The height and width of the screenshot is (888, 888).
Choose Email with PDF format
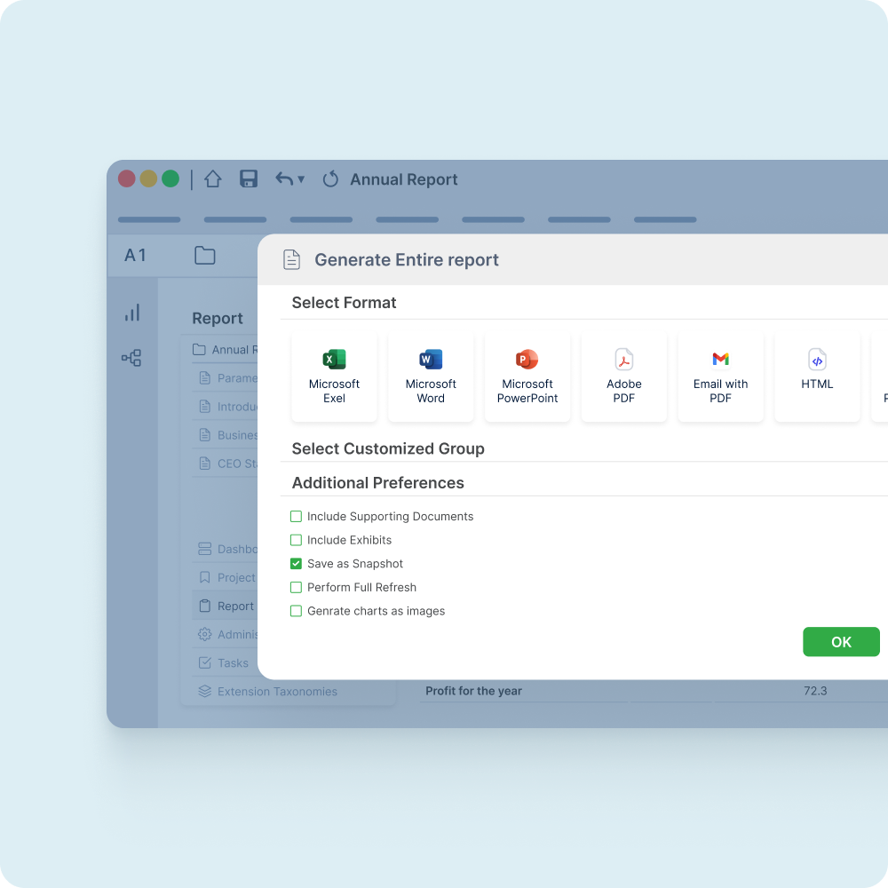click(x=720, y=377)
